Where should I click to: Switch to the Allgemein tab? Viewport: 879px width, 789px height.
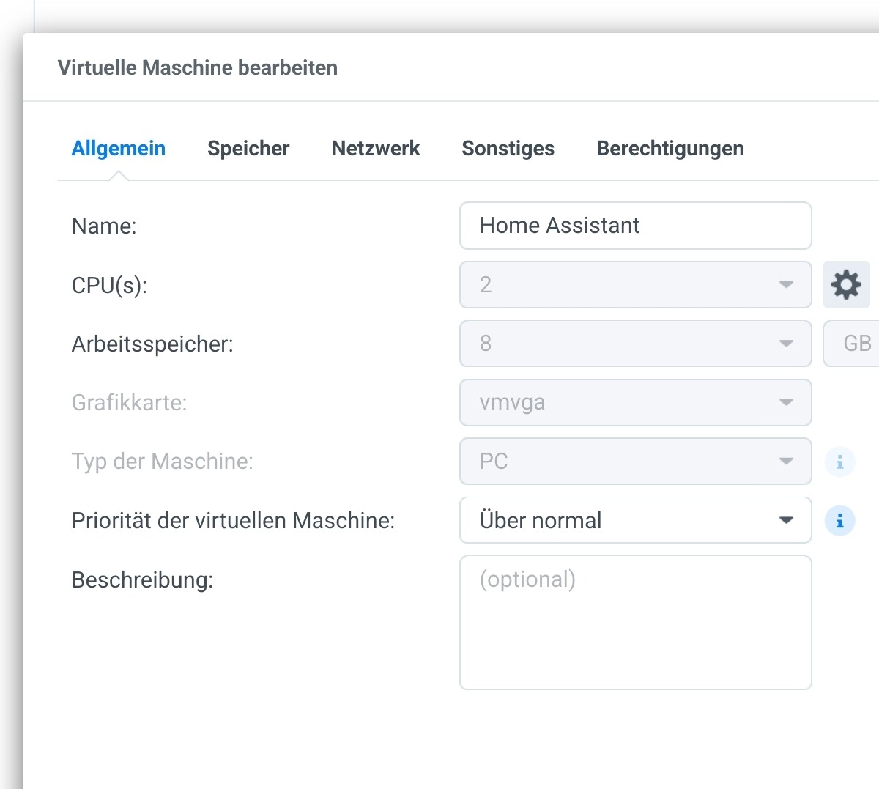[x=119, y=149]
